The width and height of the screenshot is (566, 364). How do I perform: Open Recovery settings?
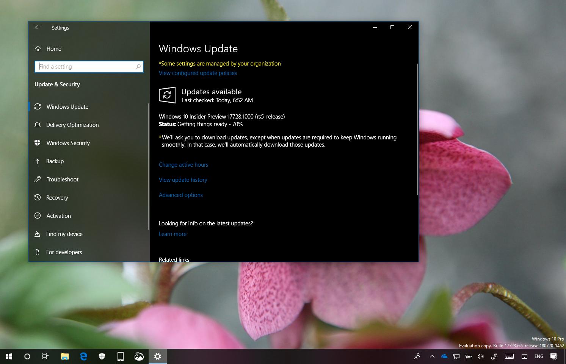click(57, 197)
